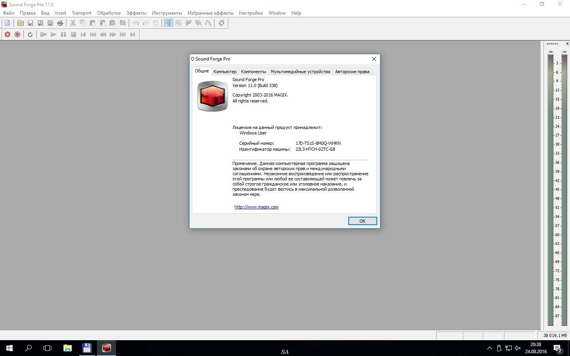This screenshot has height=356, width=570.
Task: Click the Previous marker button
Action: [x=93, y=34]
